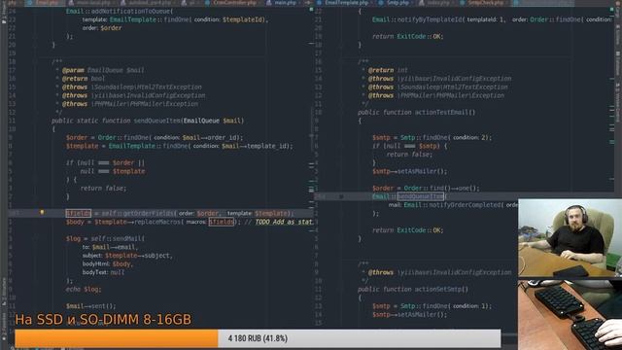Click highlighted sendQueueItem call in right editor
The height and width of the screenshot is (350, 622).
421,196
